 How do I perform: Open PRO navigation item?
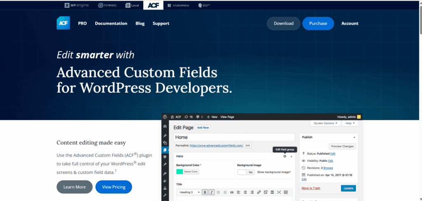coord(82,23)
